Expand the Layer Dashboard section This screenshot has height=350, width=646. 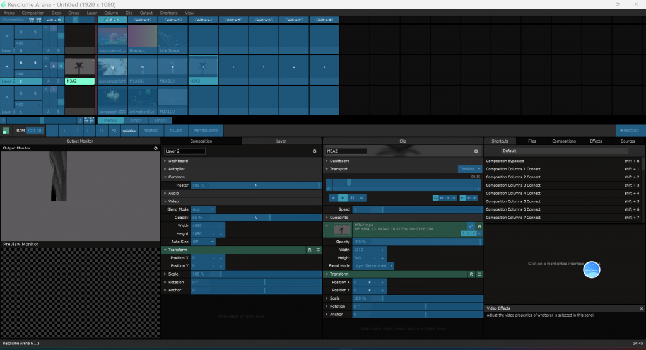(x=178, y=161)
